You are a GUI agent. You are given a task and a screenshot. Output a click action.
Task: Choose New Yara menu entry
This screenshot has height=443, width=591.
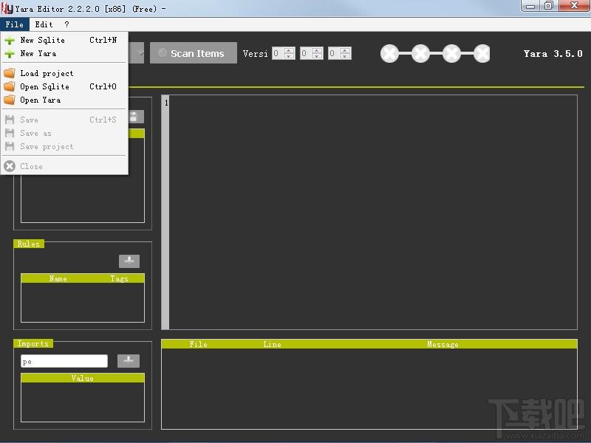[64, 53]
